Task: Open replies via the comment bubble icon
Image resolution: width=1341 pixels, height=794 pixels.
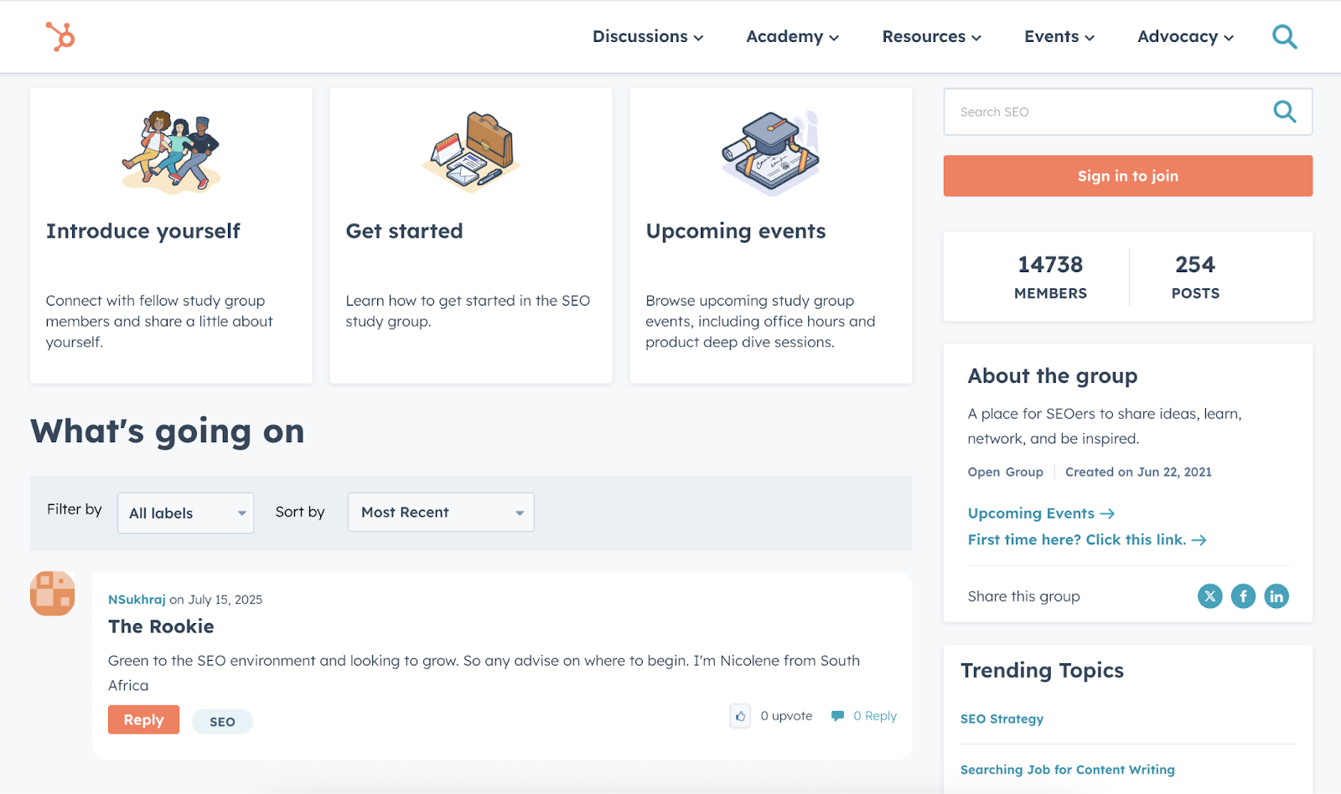Action: pyautogui.click(x=838, y=715)
